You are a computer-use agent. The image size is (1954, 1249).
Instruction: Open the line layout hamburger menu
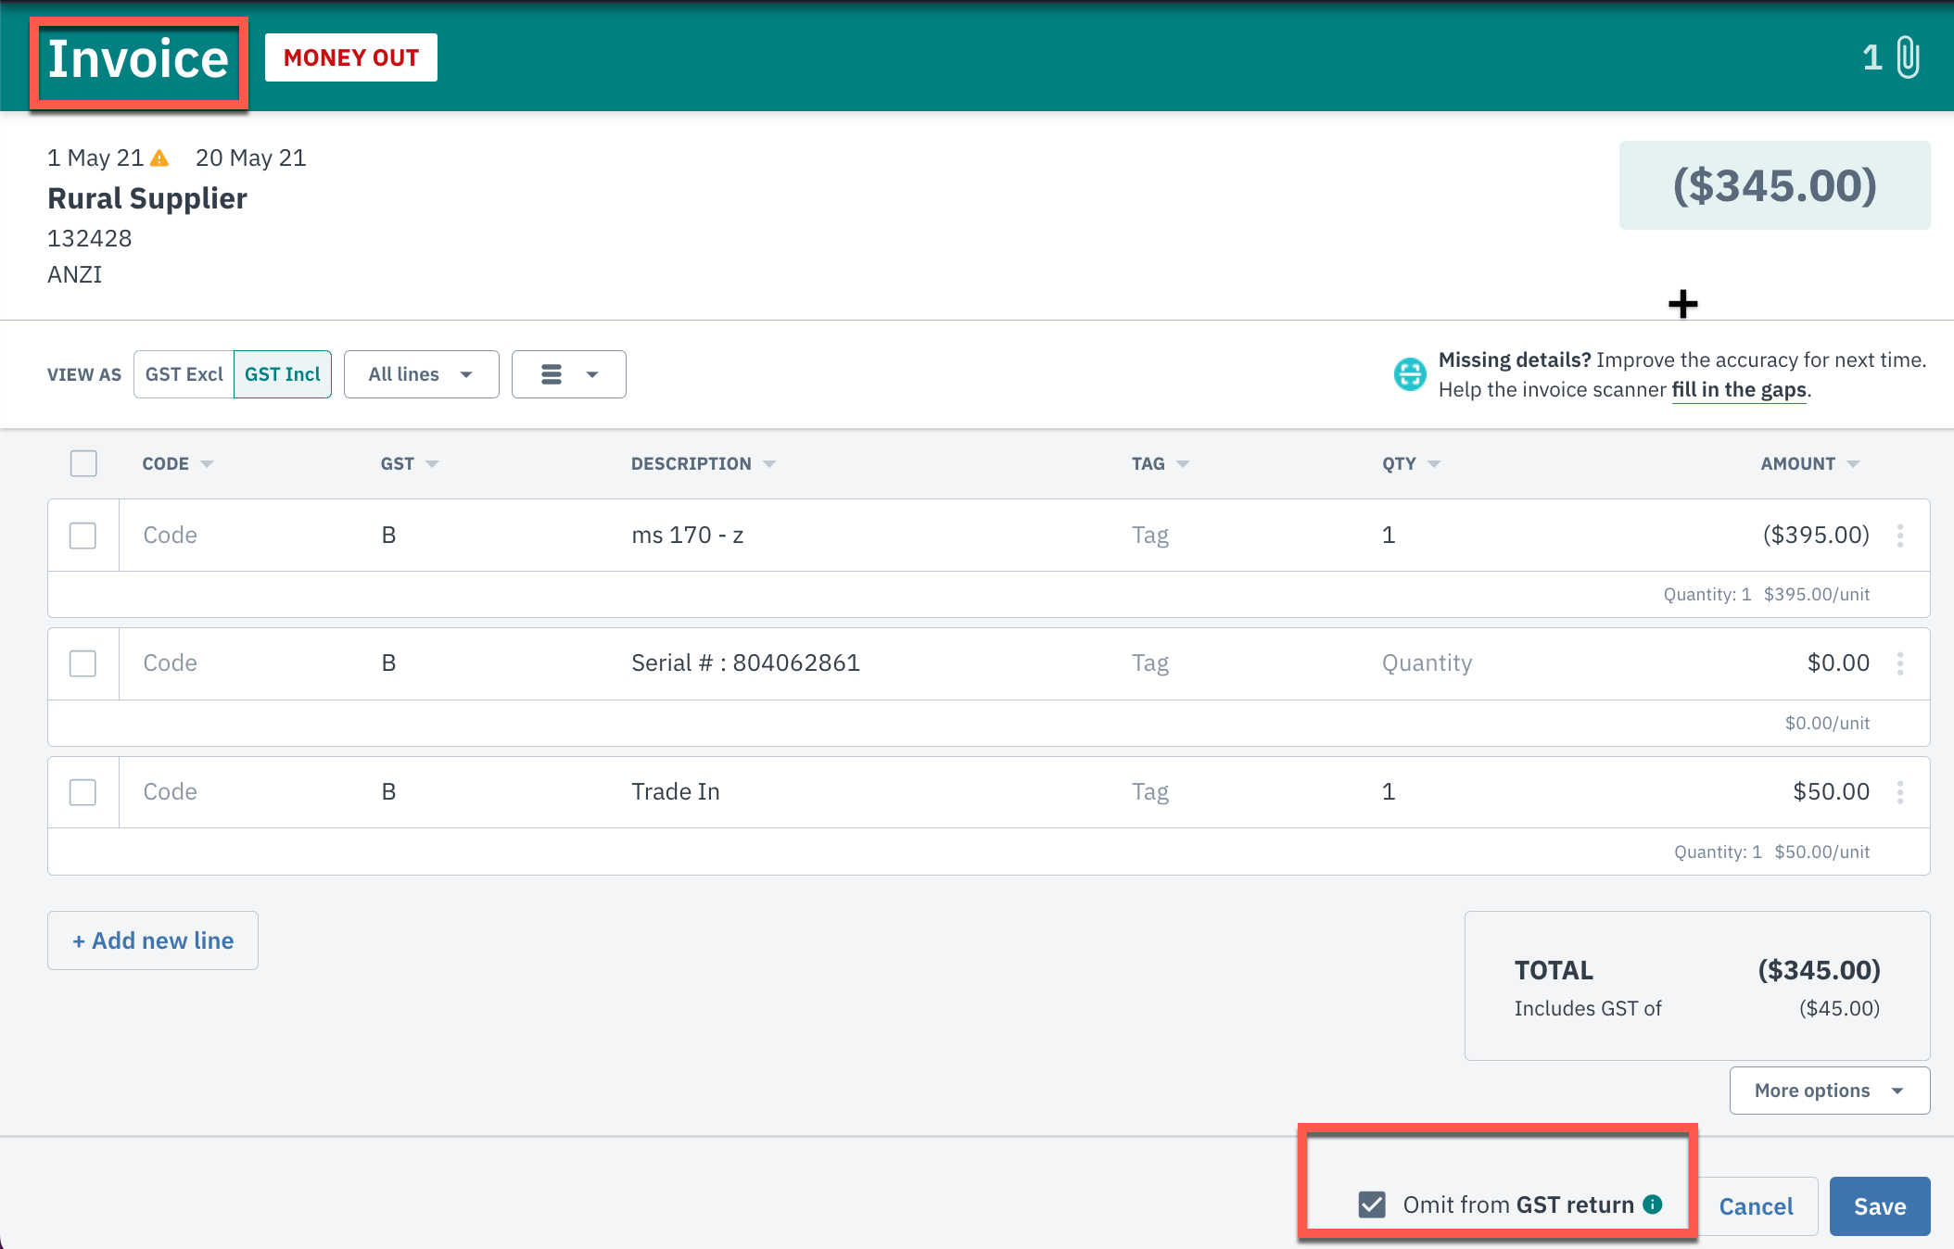pyautogui.click(x=568, y=374)
